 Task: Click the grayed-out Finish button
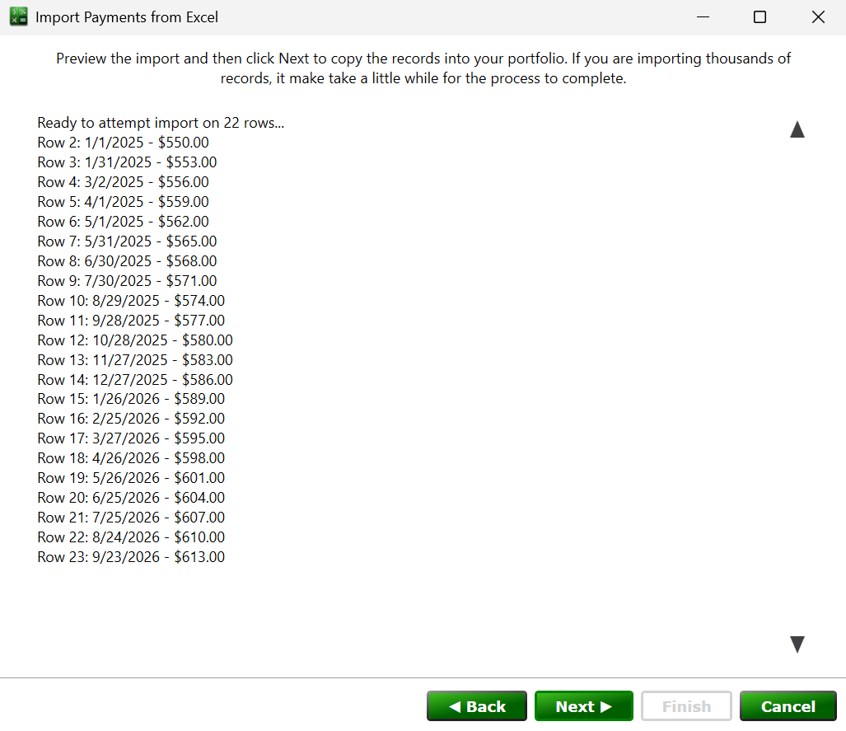coord(686,706)
